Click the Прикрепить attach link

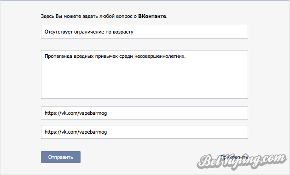[x=234, y=157]
